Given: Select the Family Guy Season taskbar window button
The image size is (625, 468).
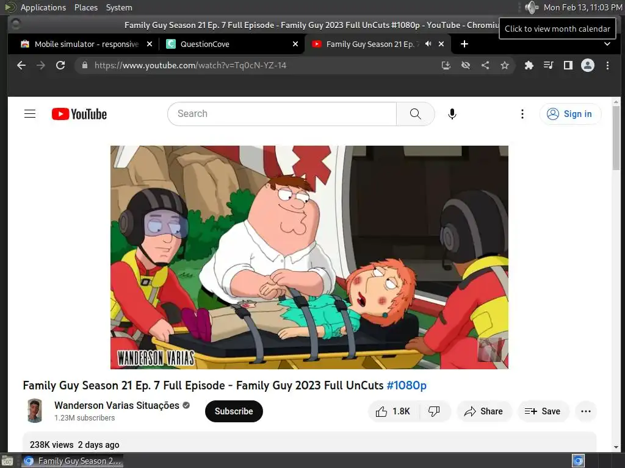Looking at the screenshot, I should point(72,461).
